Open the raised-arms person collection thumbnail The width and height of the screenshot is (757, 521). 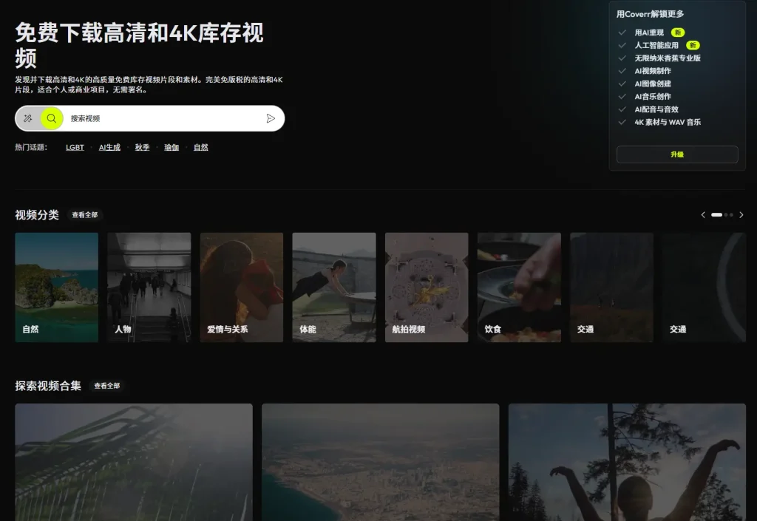coord(627,462)
